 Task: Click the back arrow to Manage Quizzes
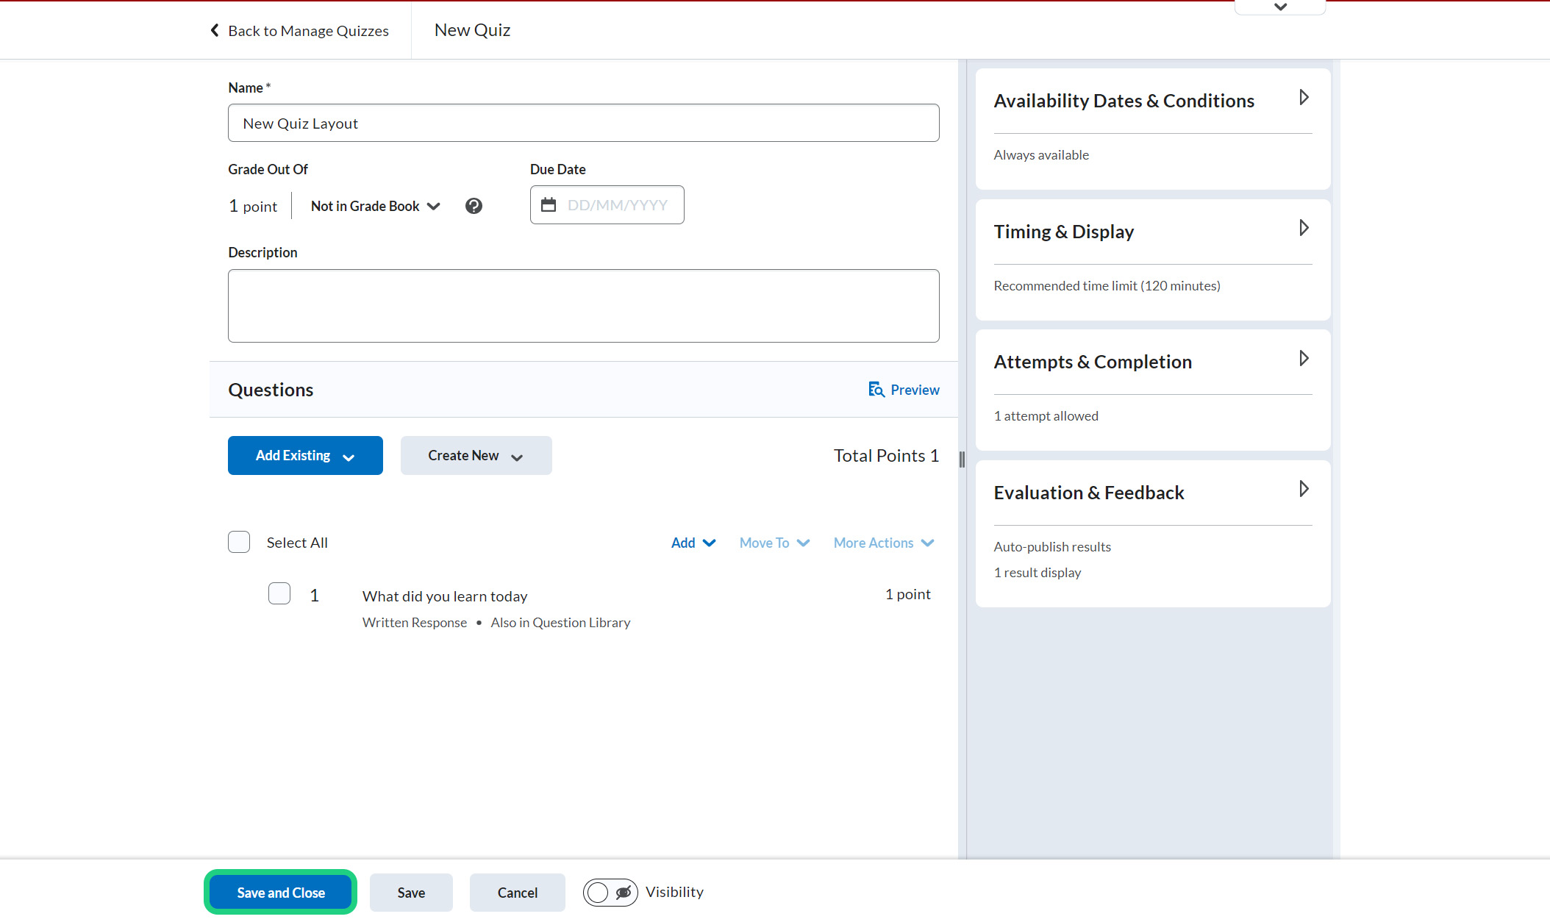[215, 30]
